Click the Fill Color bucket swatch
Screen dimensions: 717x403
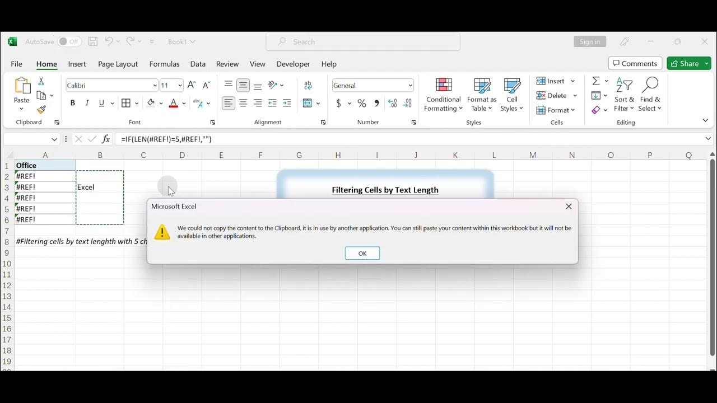click(151, 103)
